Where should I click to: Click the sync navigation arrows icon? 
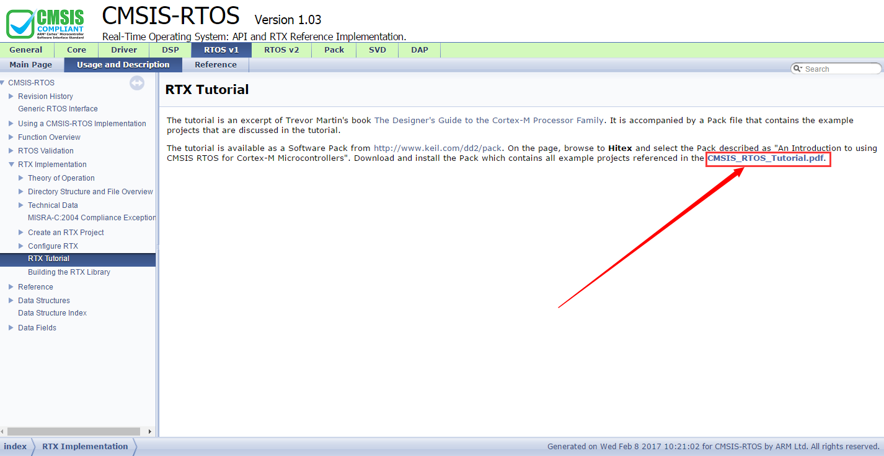(137, 83)
